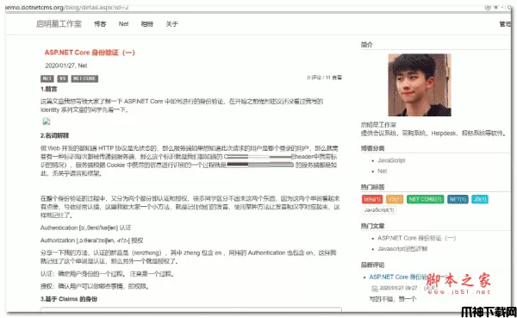
Task: Click the comment timestamp 2020/01/27 09:27
Action: (x=398, y=288)
